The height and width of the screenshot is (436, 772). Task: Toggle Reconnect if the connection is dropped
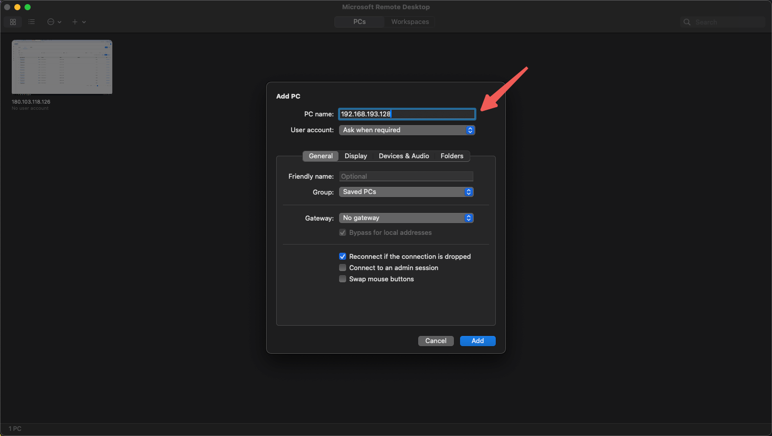click(343, 257)
